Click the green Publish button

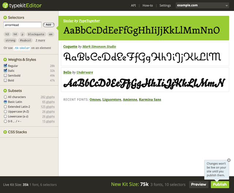(220, 185)
